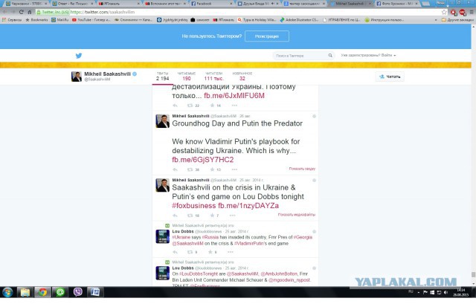Switch to the Черновики mail tab
The image size is (476, 304).
[26, 4]
